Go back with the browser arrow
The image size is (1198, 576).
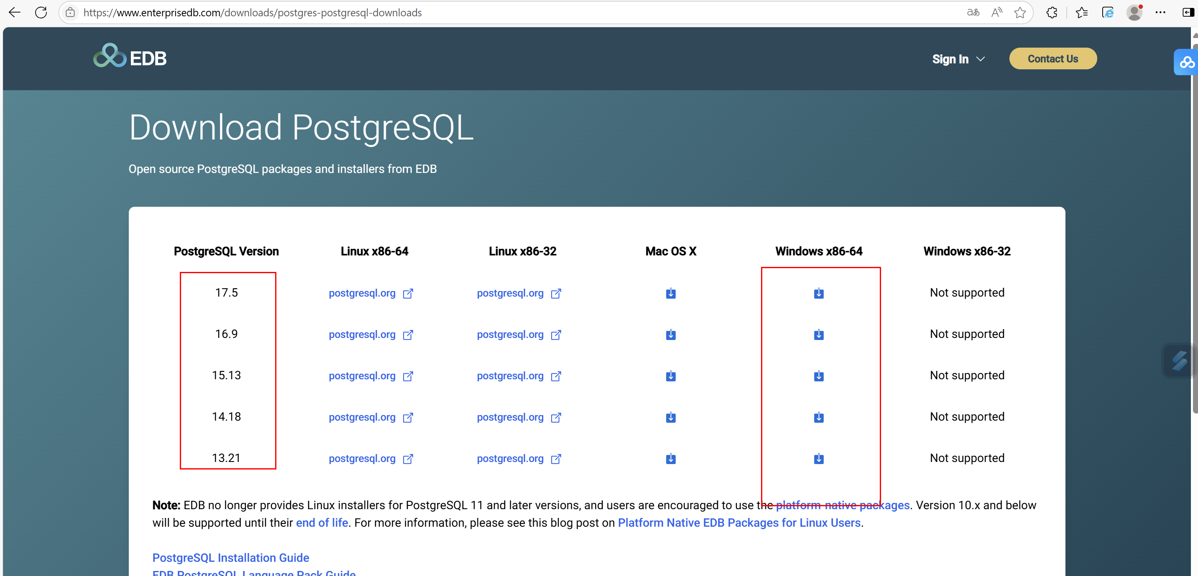(x=14, y=13)
